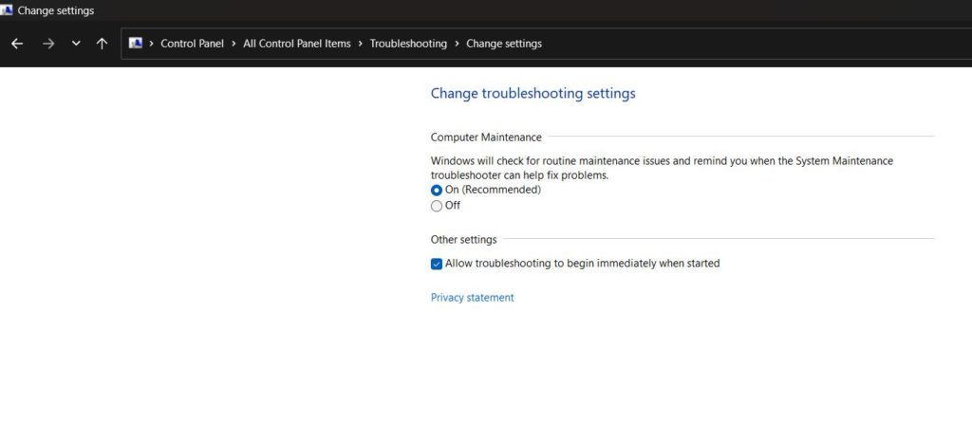Image resolution: width=972 pixels, height=440 pixels.
Task: Go up one level with Up arrow
Action: coord(102,44)
